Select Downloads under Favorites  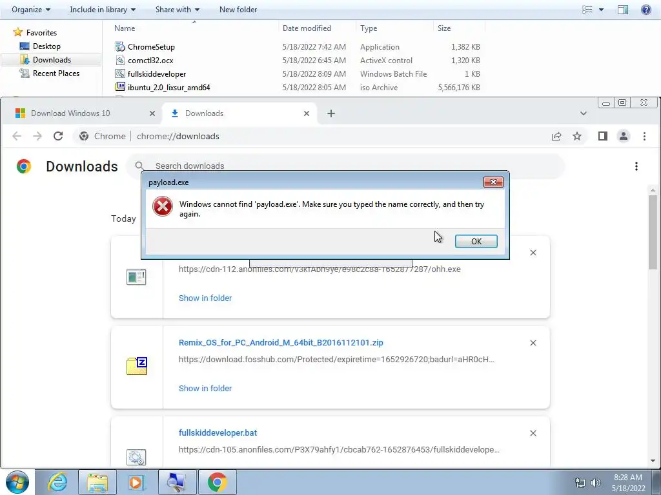(52, 60)
